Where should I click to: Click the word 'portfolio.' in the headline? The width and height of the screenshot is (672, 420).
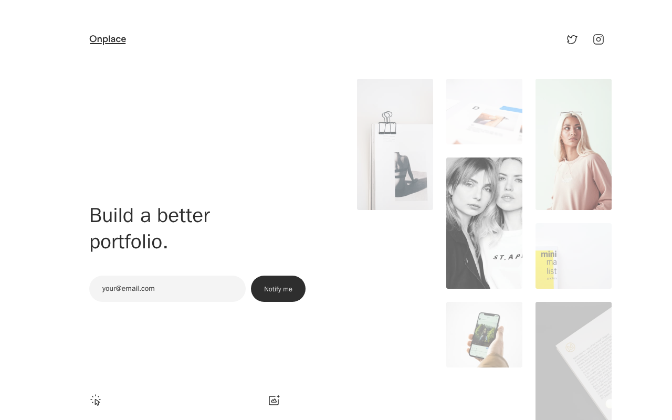point(129,241)
